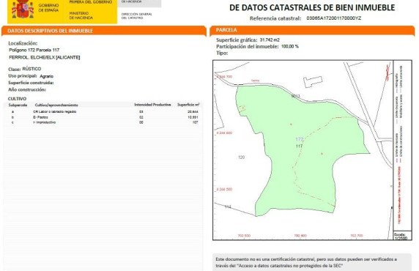Click 'Participación del inmueble:' label
Image resolution: width=419 pixels, height=271 pixels.
click(248, 46)
